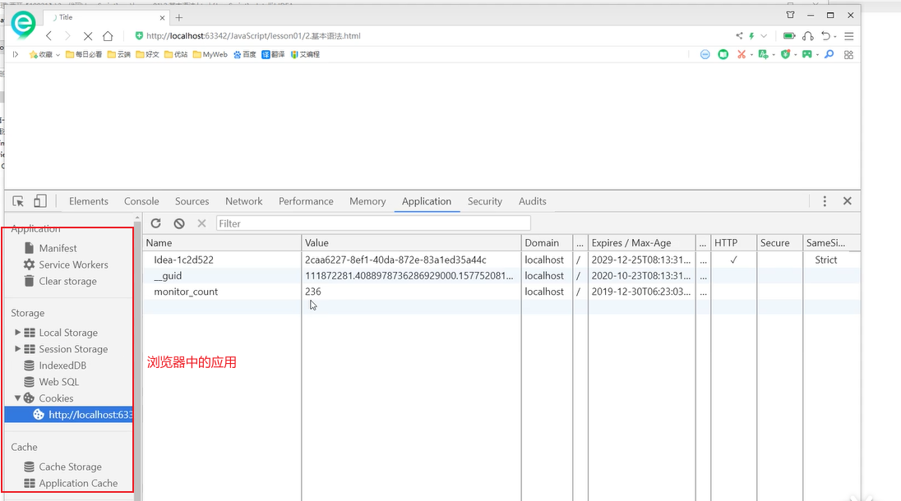Open the 云端 bookmark folder

(119, 54)
